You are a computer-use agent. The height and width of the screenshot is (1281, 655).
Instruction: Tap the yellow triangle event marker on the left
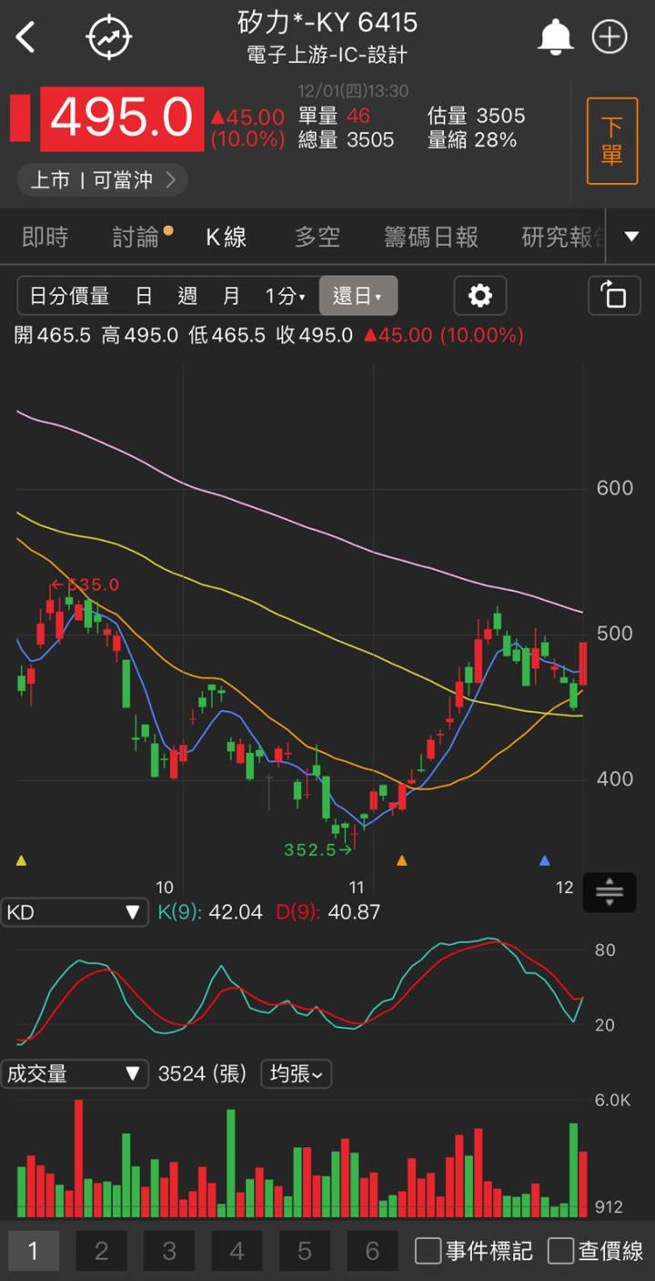pyautogui.click(x=22, y=859)
